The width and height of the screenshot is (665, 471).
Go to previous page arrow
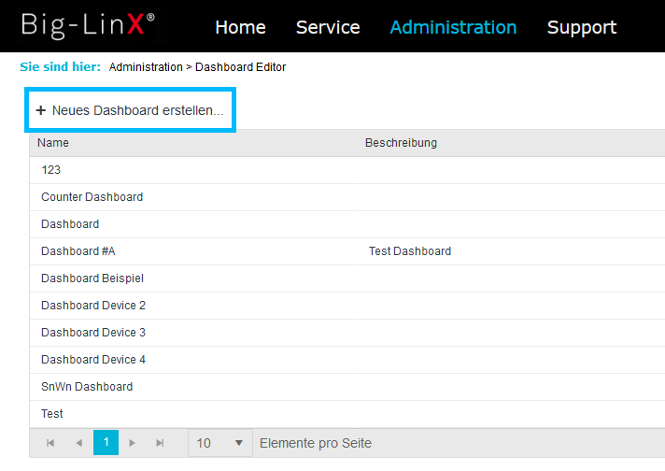(x=78, y=443)
